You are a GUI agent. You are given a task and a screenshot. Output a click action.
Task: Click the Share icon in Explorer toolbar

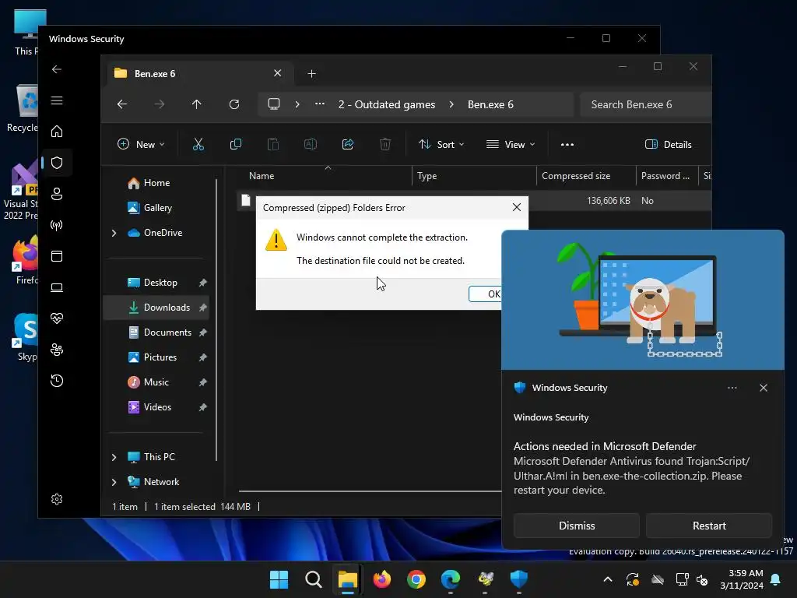(x=348, y=144)
